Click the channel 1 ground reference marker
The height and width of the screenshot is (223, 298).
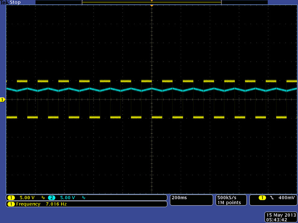tap(2, 100)
